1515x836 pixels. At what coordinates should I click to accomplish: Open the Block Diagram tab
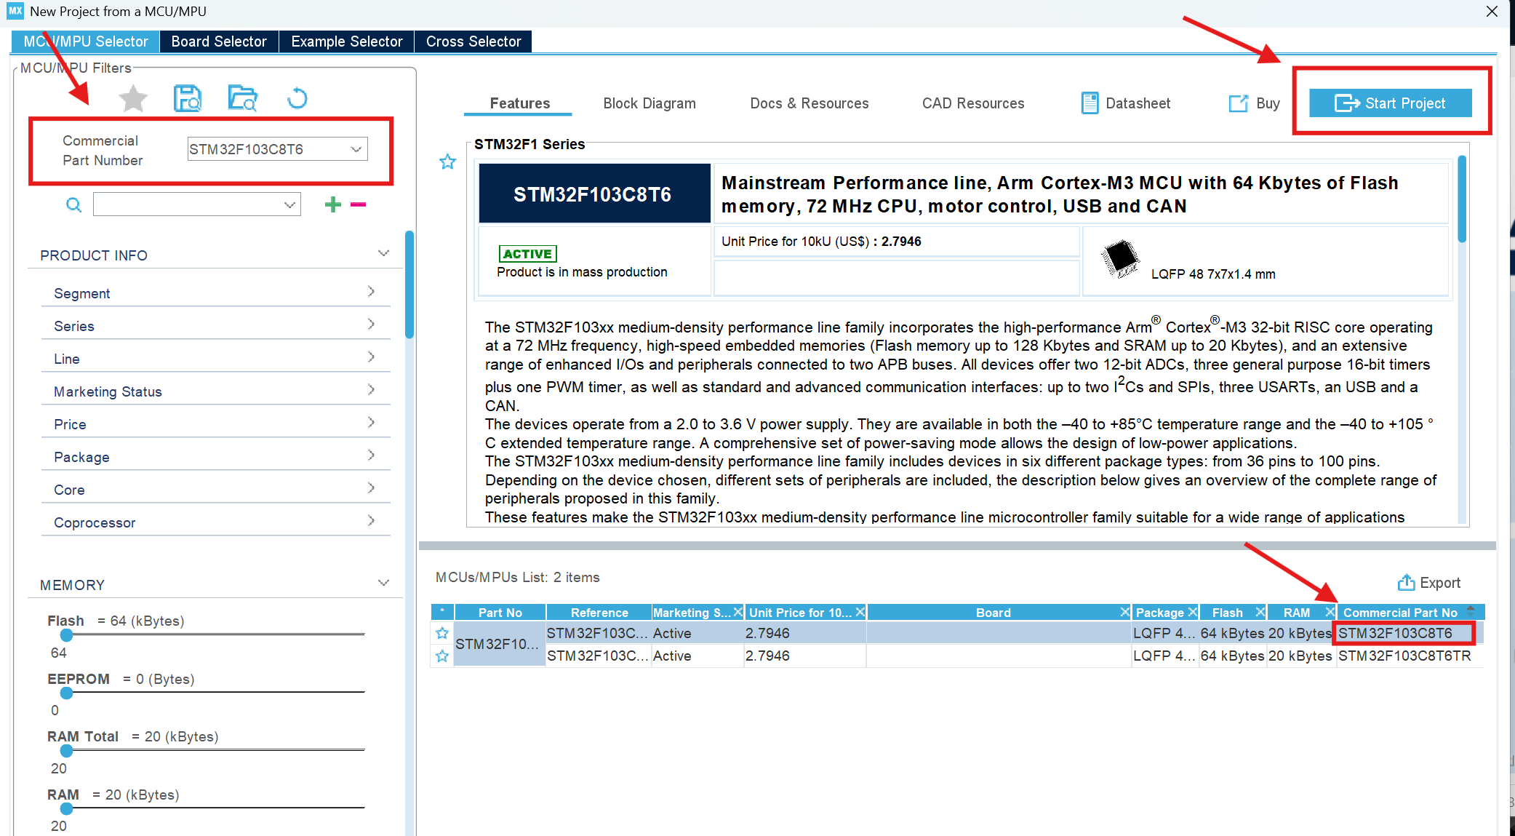pyautogui.click(x=649, y=103)
